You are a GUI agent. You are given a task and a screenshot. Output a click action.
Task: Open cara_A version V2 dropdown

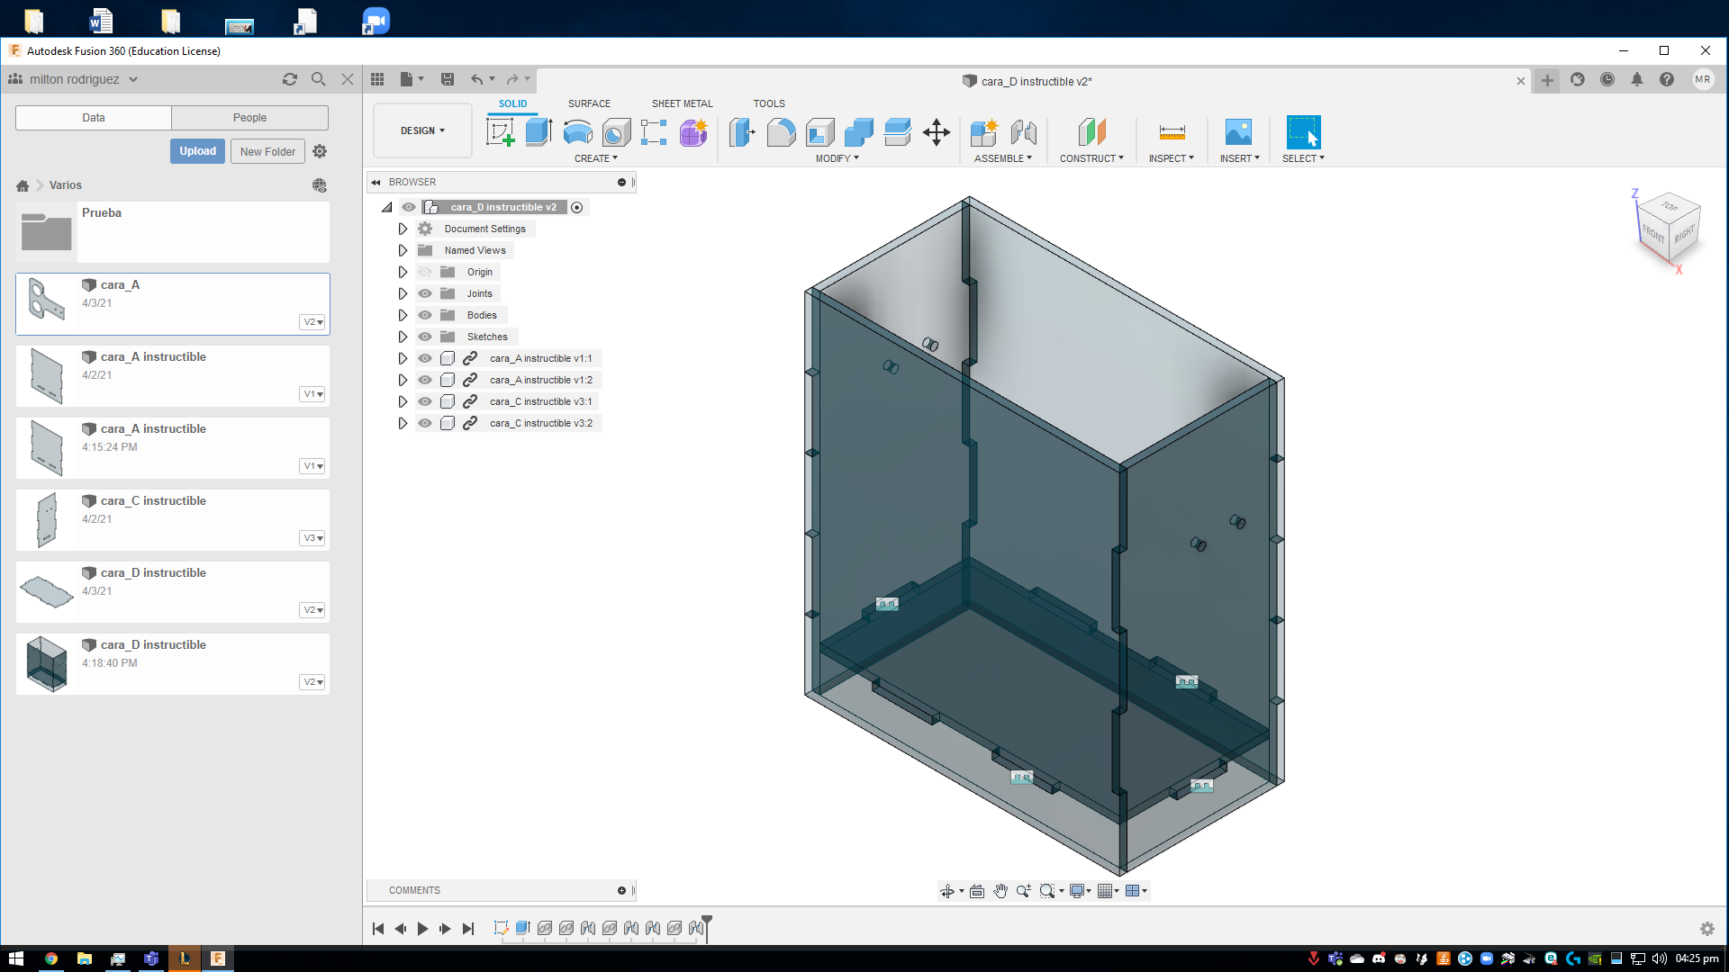pyautogui.click(x=312, y=322)
